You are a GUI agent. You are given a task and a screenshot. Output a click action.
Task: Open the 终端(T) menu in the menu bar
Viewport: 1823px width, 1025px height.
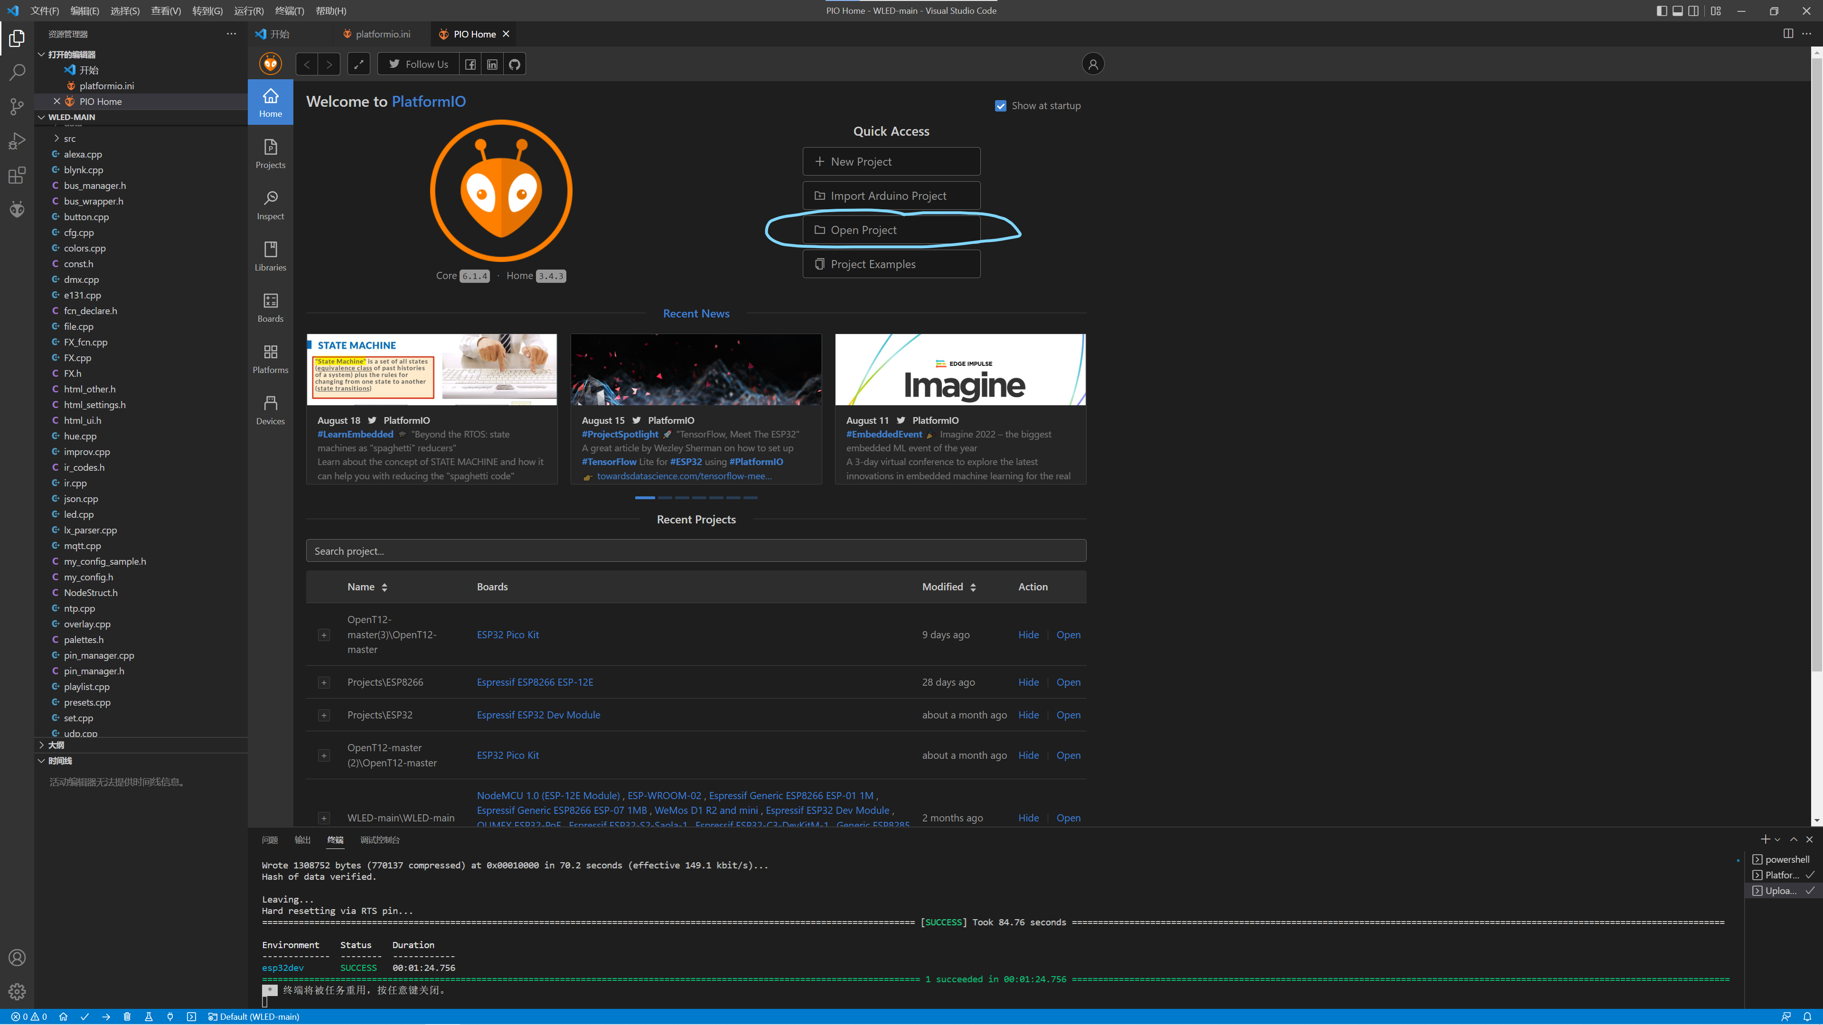(289, 10)
